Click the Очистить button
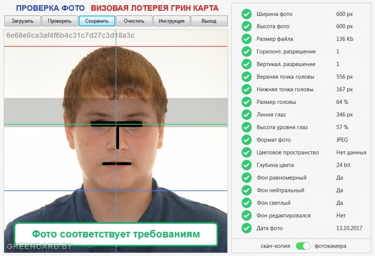 tap(134, 21)
